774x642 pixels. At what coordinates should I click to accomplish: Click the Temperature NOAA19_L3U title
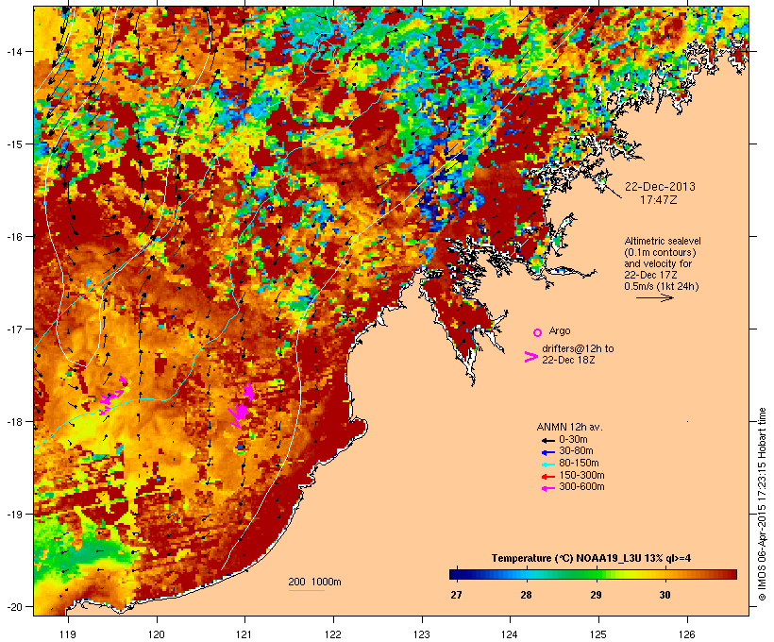pos(592,558)
